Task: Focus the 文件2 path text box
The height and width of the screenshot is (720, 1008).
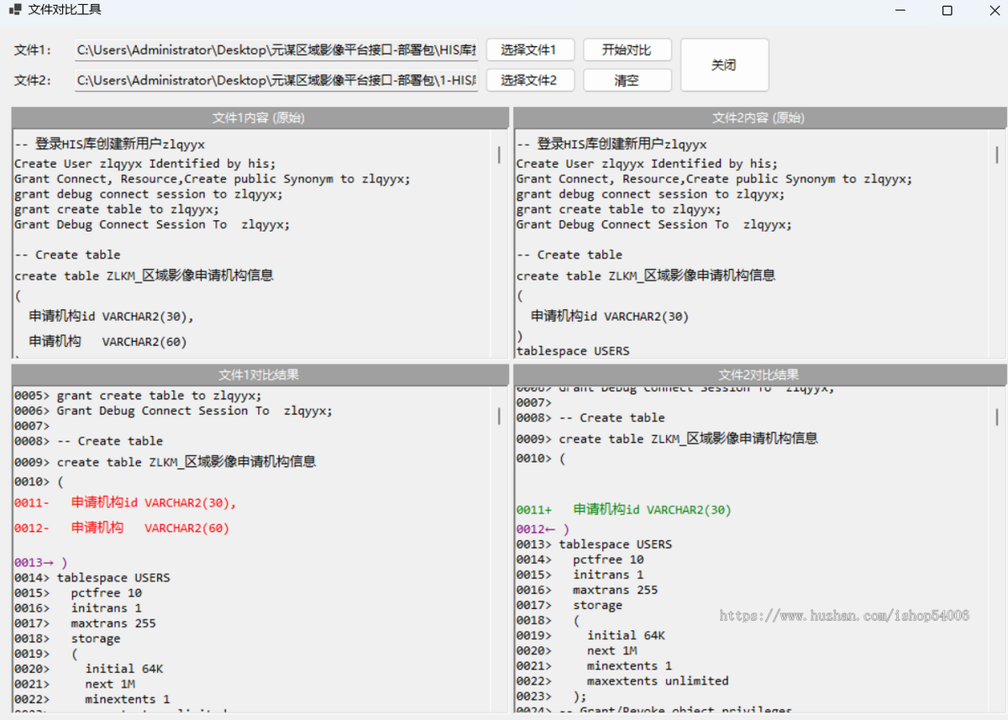Action: (x=276, y=80)
